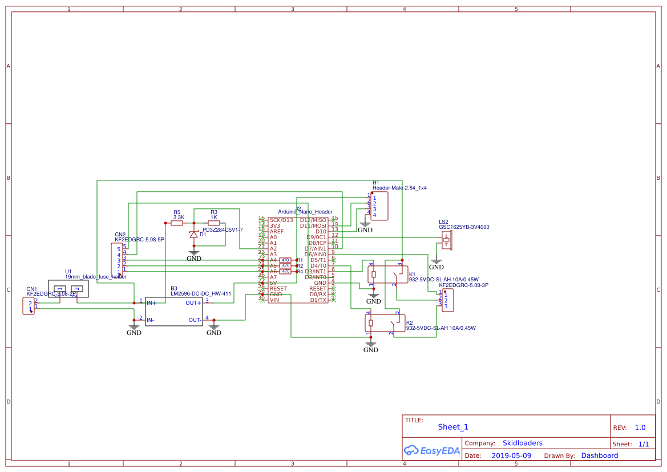This screenshot has height=472, width=667.
Task: Select resistor R5 3.3K symbol
Action: (x=177, y=223)
